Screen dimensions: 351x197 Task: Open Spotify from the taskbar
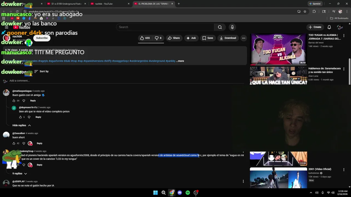coord(188,193)
